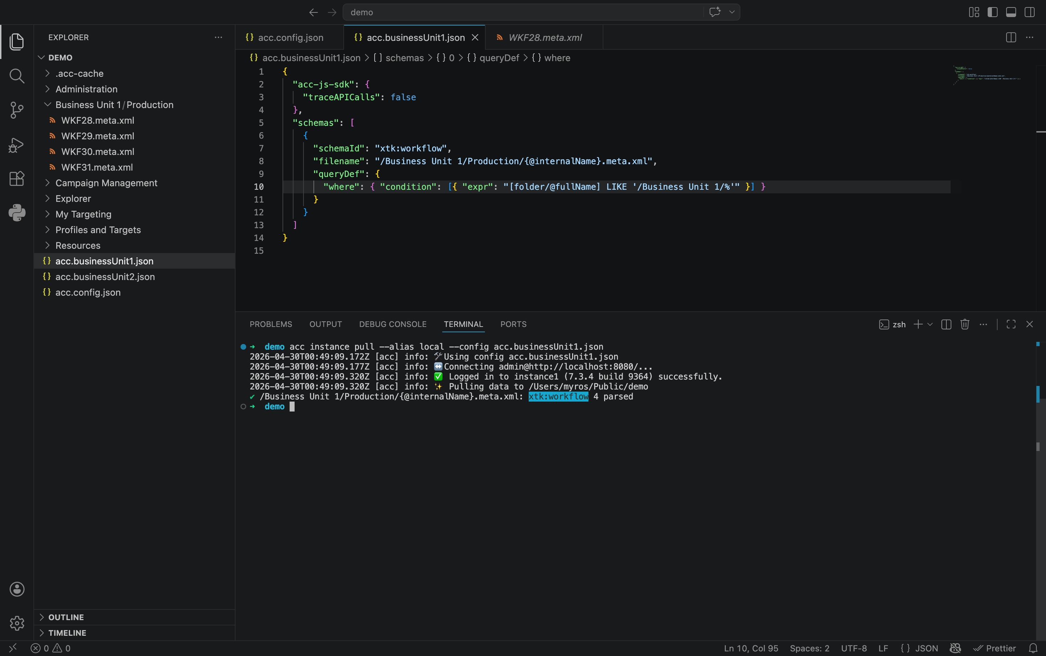
Task: Split the terminal with split icon
Action: 946,324
